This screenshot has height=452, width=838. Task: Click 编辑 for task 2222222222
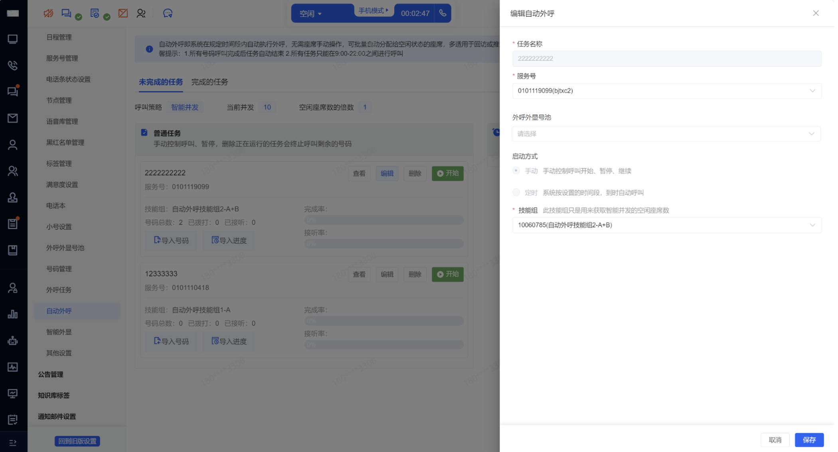(387, 173)
